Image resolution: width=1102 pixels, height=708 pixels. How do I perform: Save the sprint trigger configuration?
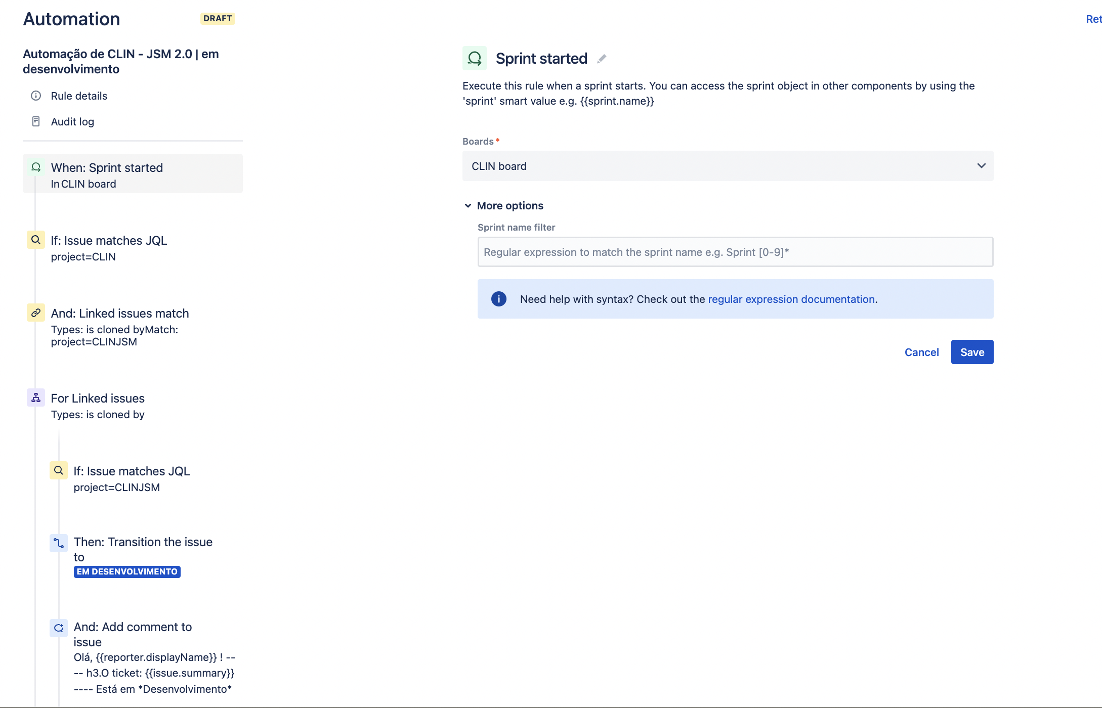(972, 352)
